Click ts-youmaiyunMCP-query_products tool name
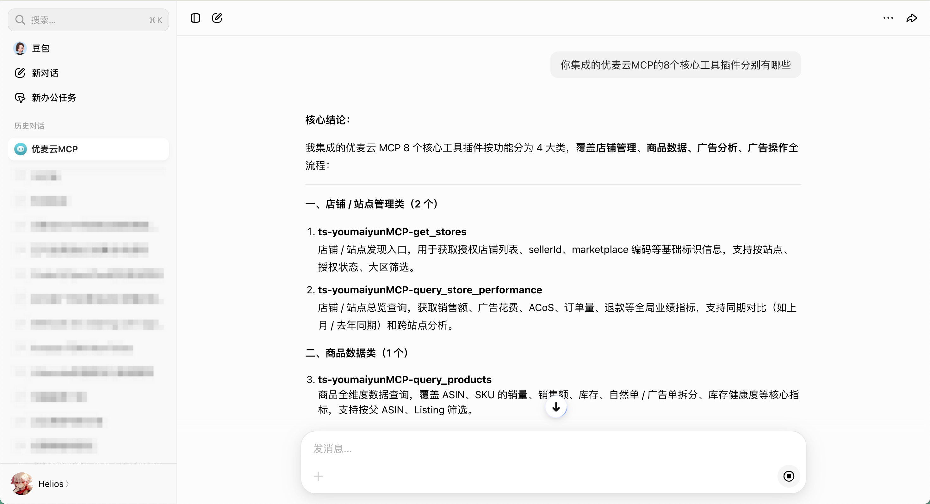Screen dimensions: 930x504 (405, 380)
